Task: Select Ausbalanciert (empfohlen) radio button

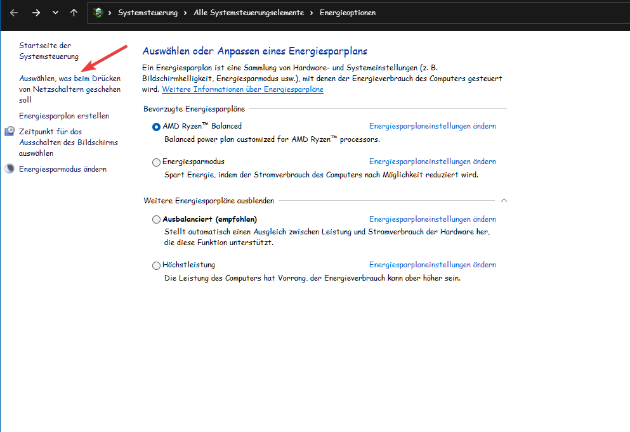Action: (x=156, y=219)
